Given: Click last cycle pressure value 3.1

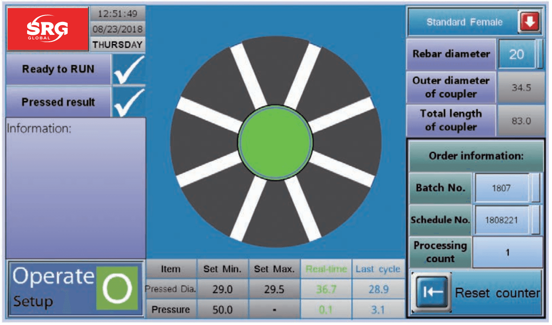Looking at the screenshot, I should (378, 310).
